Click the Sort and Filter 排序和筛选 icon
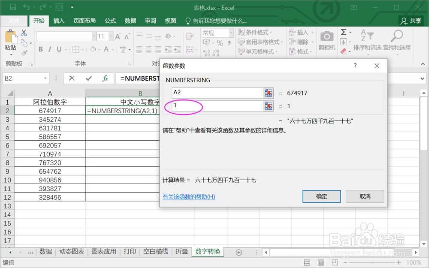 point(367,36)
